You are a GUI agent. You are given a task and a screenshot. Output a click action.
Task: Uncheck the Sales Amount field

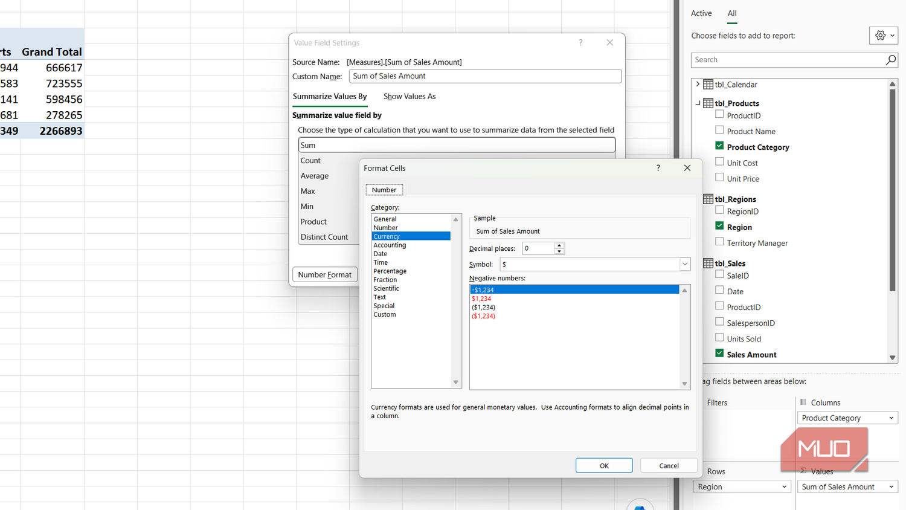(x=719, y=353)
